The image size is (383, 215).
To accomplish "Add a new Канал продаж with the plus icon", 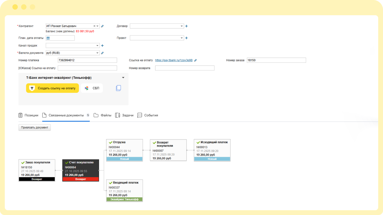I will point(102,46).
